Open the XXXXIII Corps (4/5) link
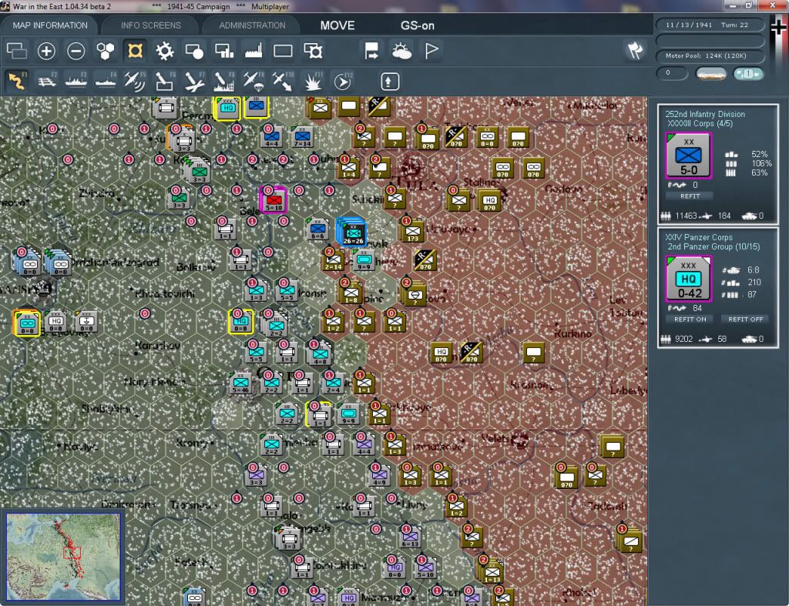The image size is (789, 606). 700,124
